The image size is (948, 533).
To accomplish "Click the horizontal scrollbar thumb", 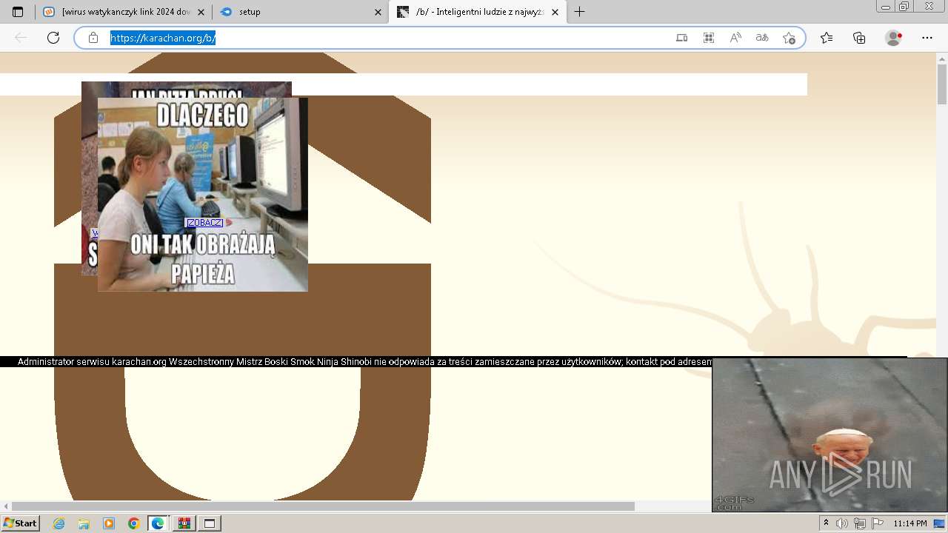I will pyautogui.click(x=323, y=506).
